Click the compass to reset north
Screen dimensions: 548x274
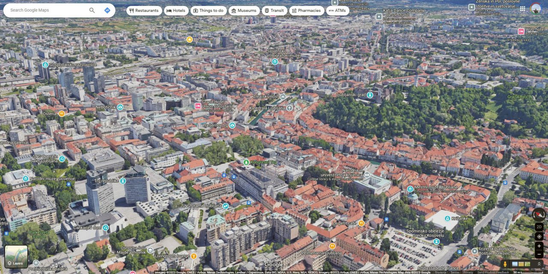coord(539,215)
